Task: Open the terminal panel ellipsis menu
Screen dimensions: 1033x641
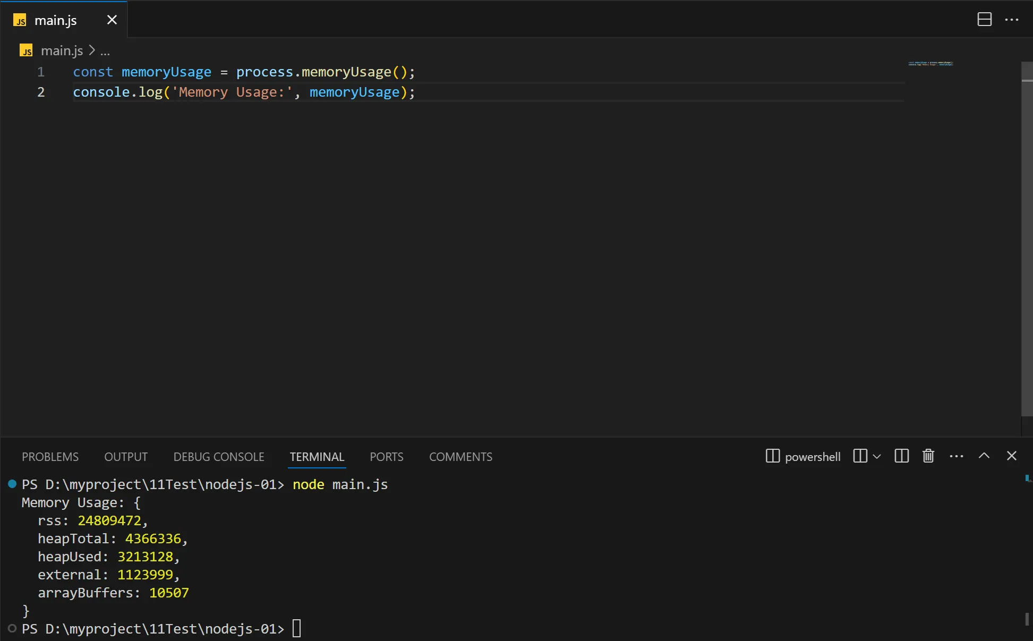Action: [957, 456]
